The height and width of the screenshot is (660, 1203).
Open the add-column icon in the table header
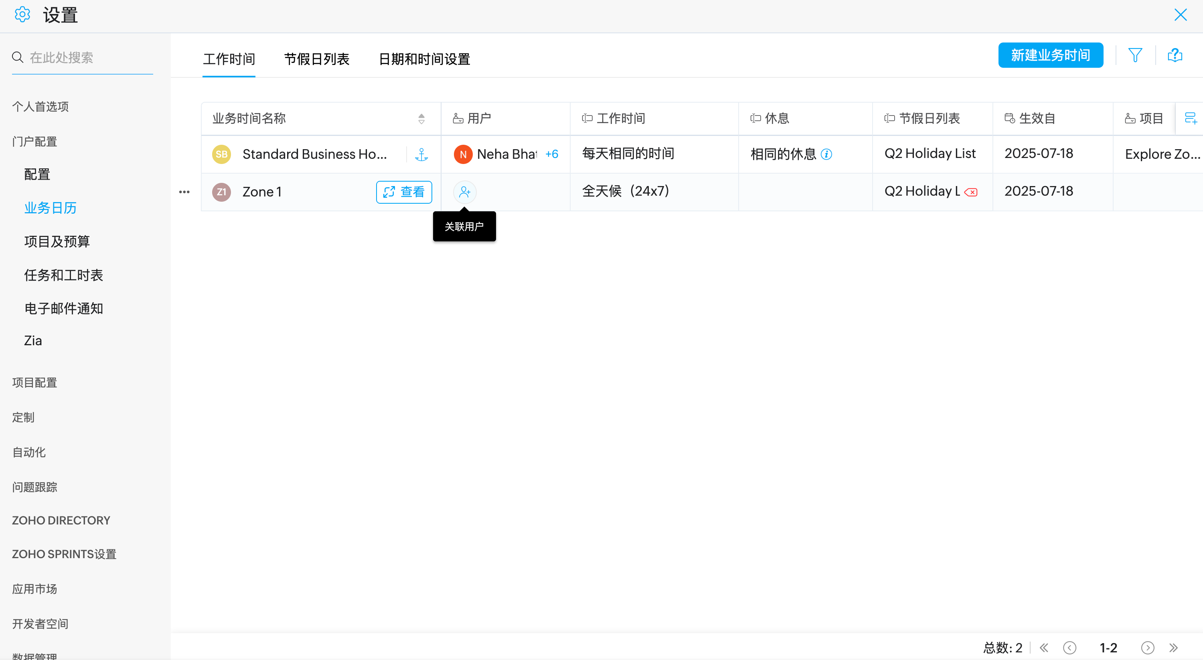tap(1191, 118)
